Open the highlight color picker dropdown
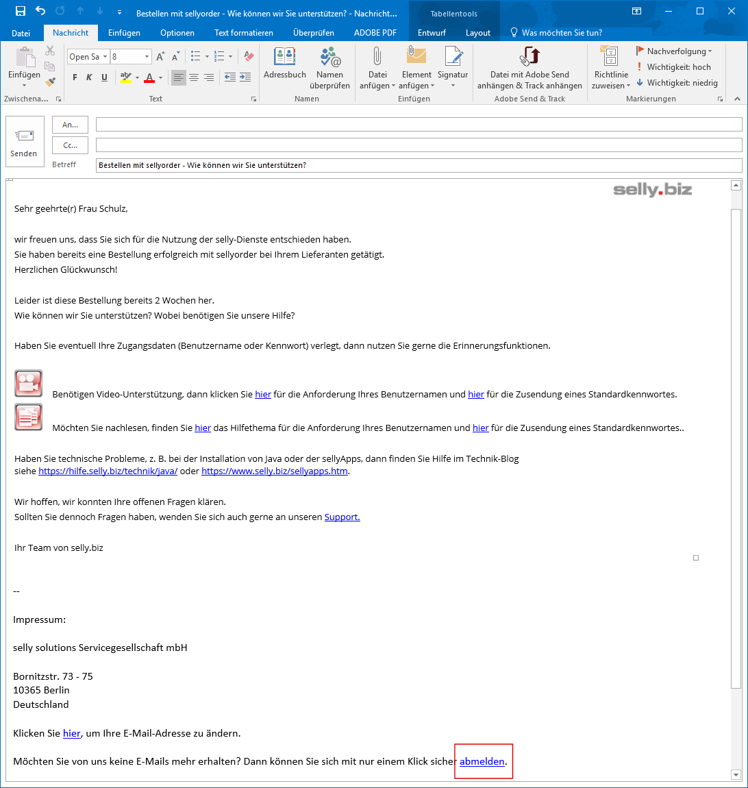 137,78
